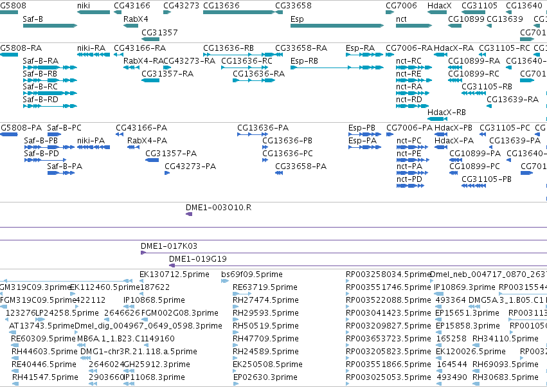547x387 pixels.
Task: Select the CG31357 gene label
Action: (159, 32)
